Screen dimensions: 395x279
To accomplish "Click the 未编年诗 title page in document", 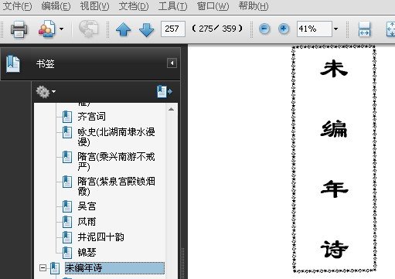I will coord(334,158).
